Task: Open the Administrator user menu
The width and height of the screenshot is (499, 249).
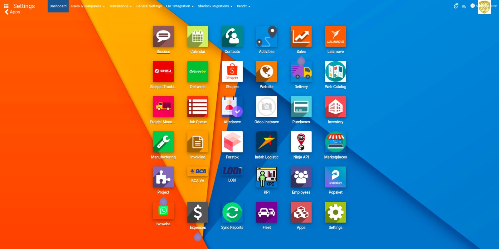Action: (484, 6)
